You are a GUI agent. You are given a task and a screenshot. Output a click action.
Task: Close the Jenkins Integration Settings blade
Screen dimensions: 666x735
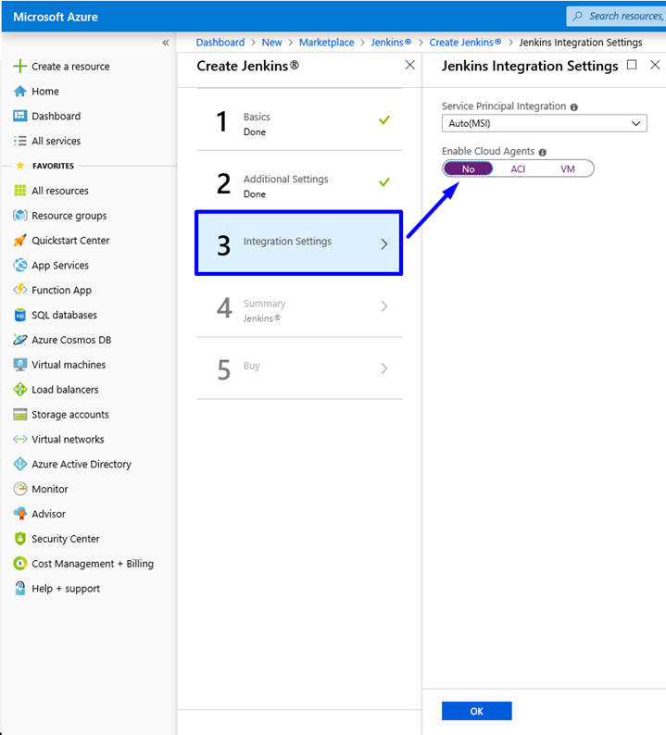coord(655,65)
